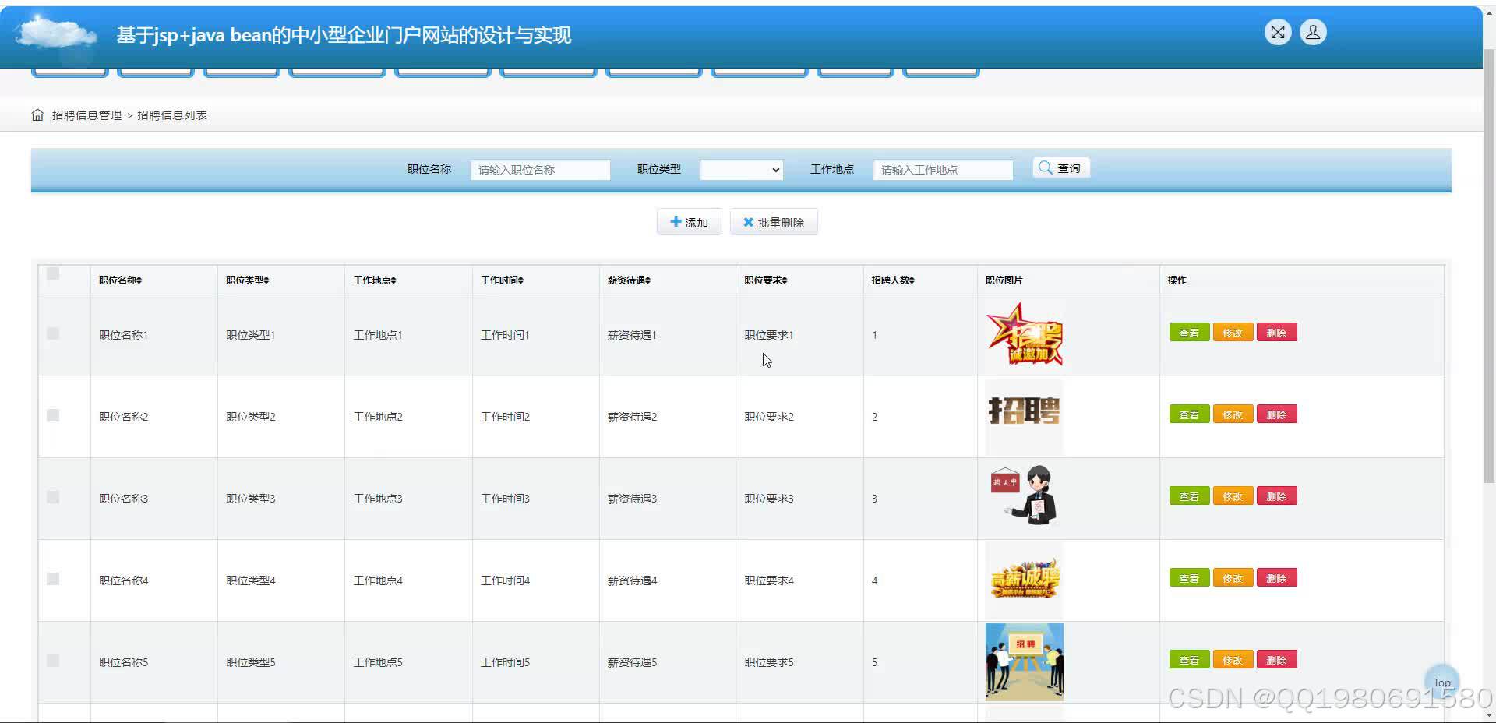Viewport: 1496px width, 723px height.
Task: Sort by 职位要求 column header
Action: click(765, 280)
